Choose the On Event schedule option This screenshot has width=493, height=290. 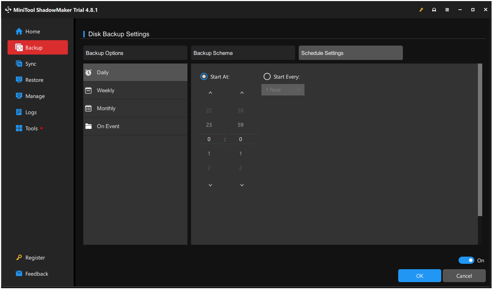click(x=135, y=126)
